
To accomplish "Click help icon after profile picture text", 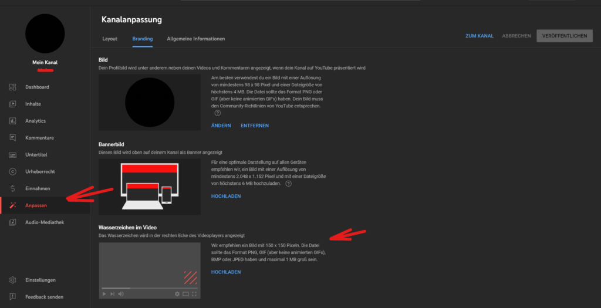I will tap(217, 113).
